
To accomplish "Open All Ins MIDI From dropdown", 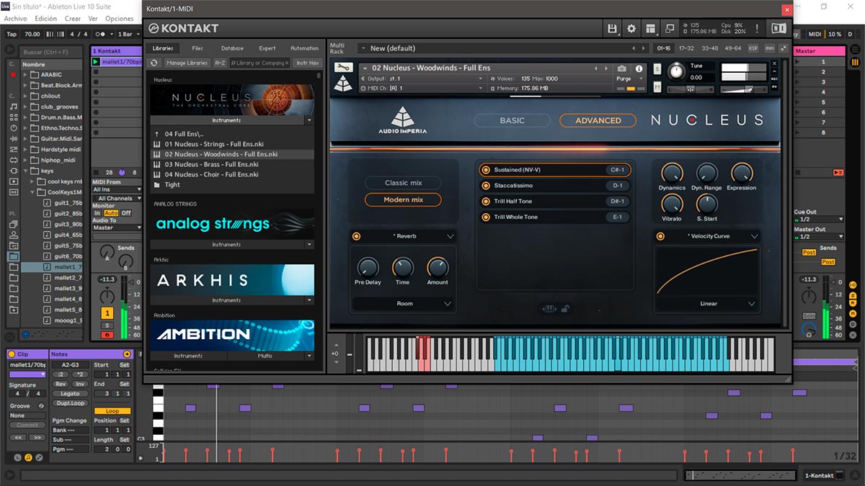I will 117,189.
